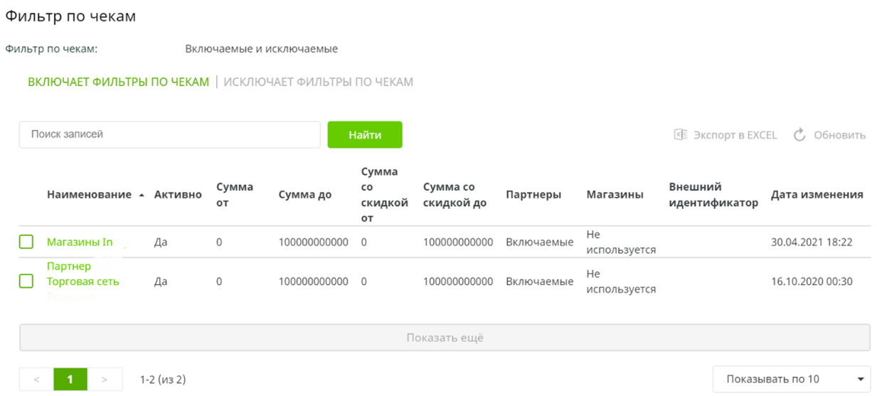Open Партнер Торговая сеть record link
The width and height of the screenshot is (877, 396).
click(x=83, y=274)
